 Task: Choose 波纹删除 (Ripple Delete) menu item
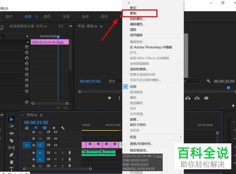click(x=136, y=35)
